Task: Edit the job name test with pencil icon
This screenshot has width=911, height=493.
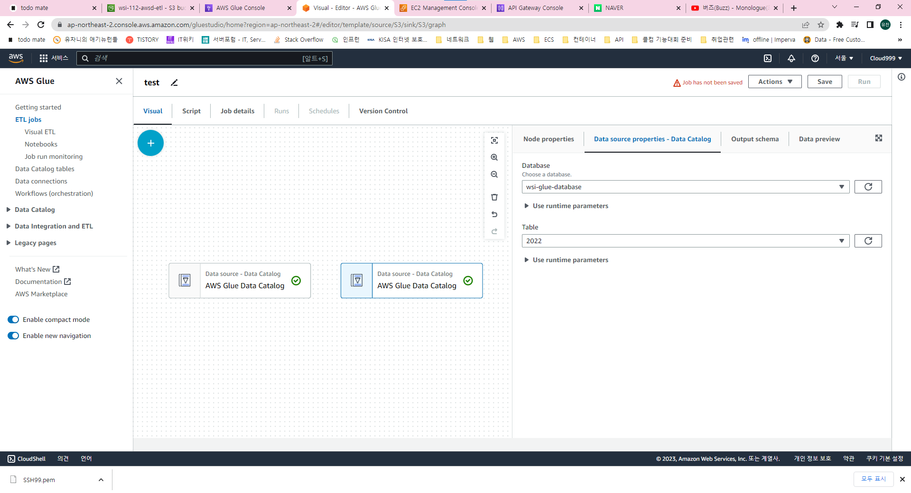Action: pos(174,82)
